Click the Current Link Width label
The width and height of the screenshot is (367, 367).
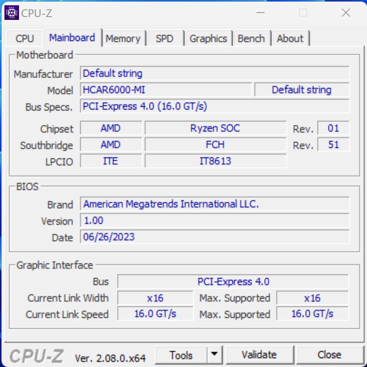pyautogui.click(x=68, y=298)
